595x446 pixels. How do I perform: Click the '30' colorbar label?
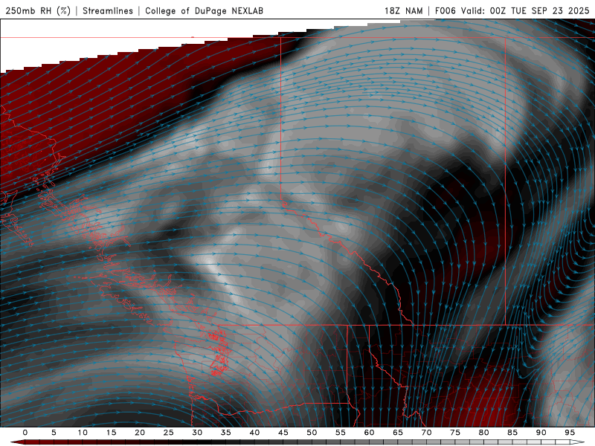[197, 433]
